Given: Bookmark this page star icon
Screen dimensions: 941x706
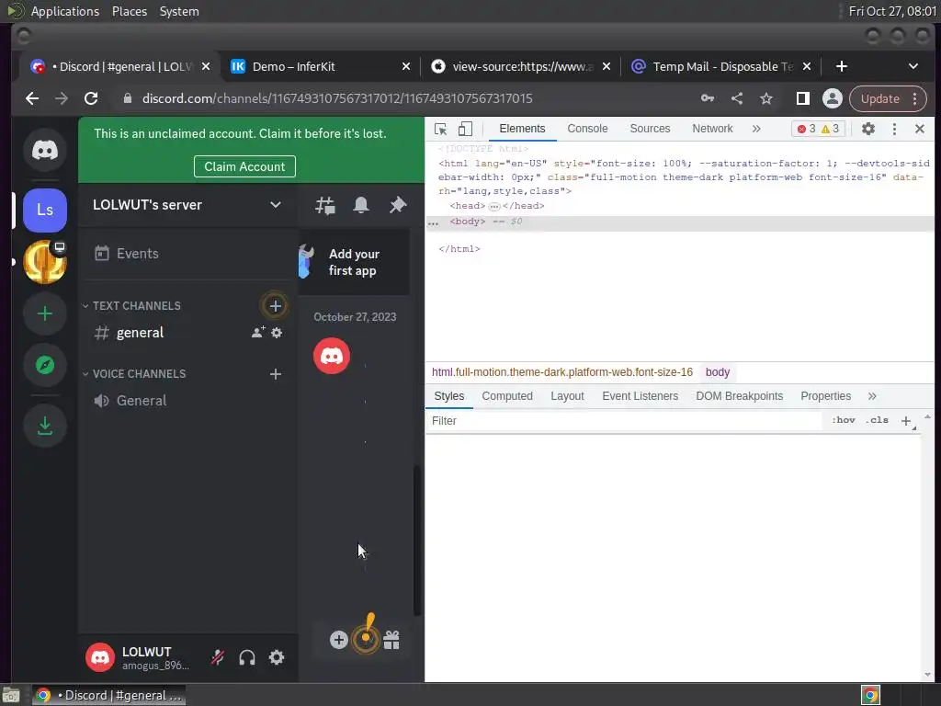Looking at the screenshot, I should (765, 98).
